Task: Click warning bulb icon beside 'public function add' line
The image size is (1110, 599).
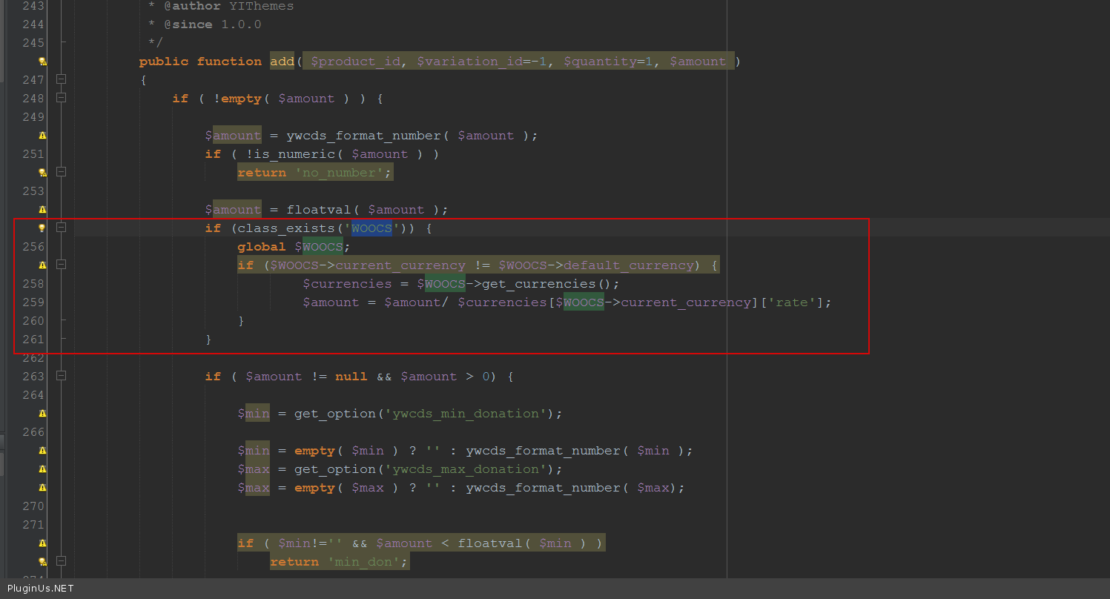Action: pos(42,62)
